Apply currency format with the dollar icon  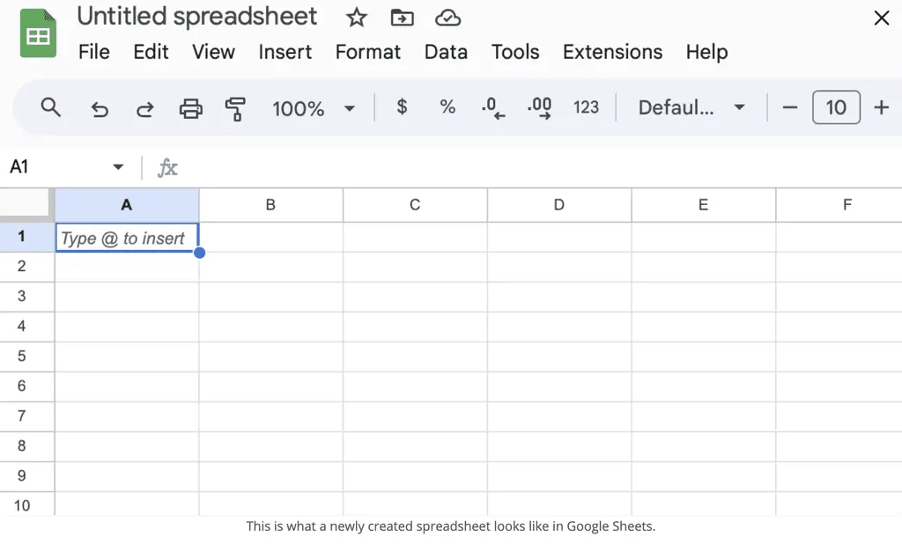[x=402, y=107]
